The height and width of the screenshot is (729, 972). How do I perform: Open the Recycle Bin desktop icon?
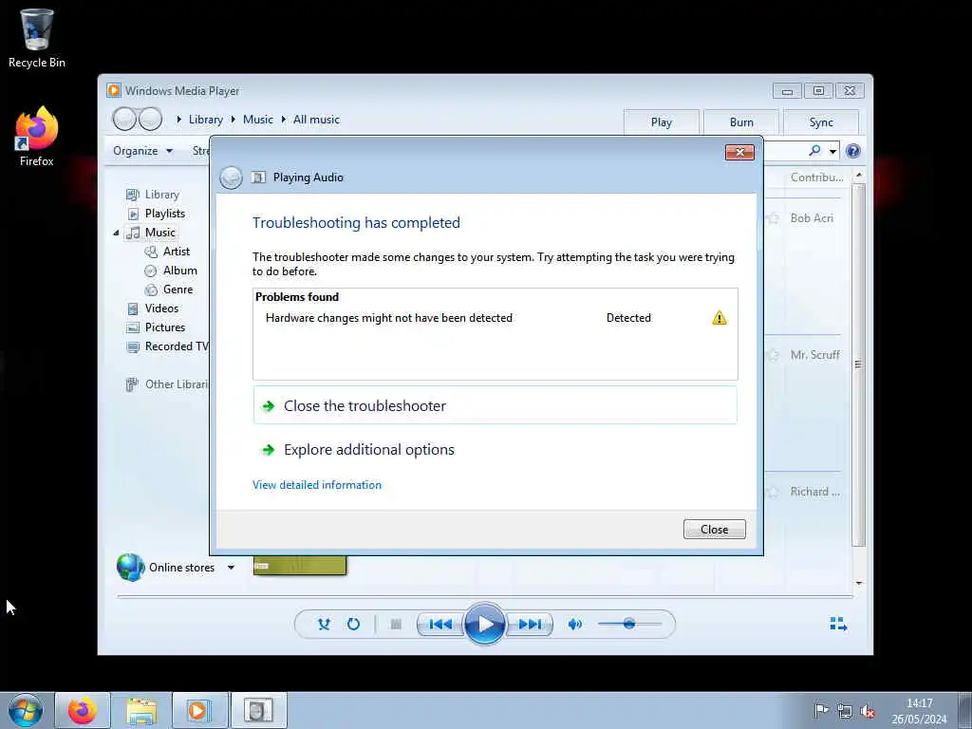click(x=37, y=37)
